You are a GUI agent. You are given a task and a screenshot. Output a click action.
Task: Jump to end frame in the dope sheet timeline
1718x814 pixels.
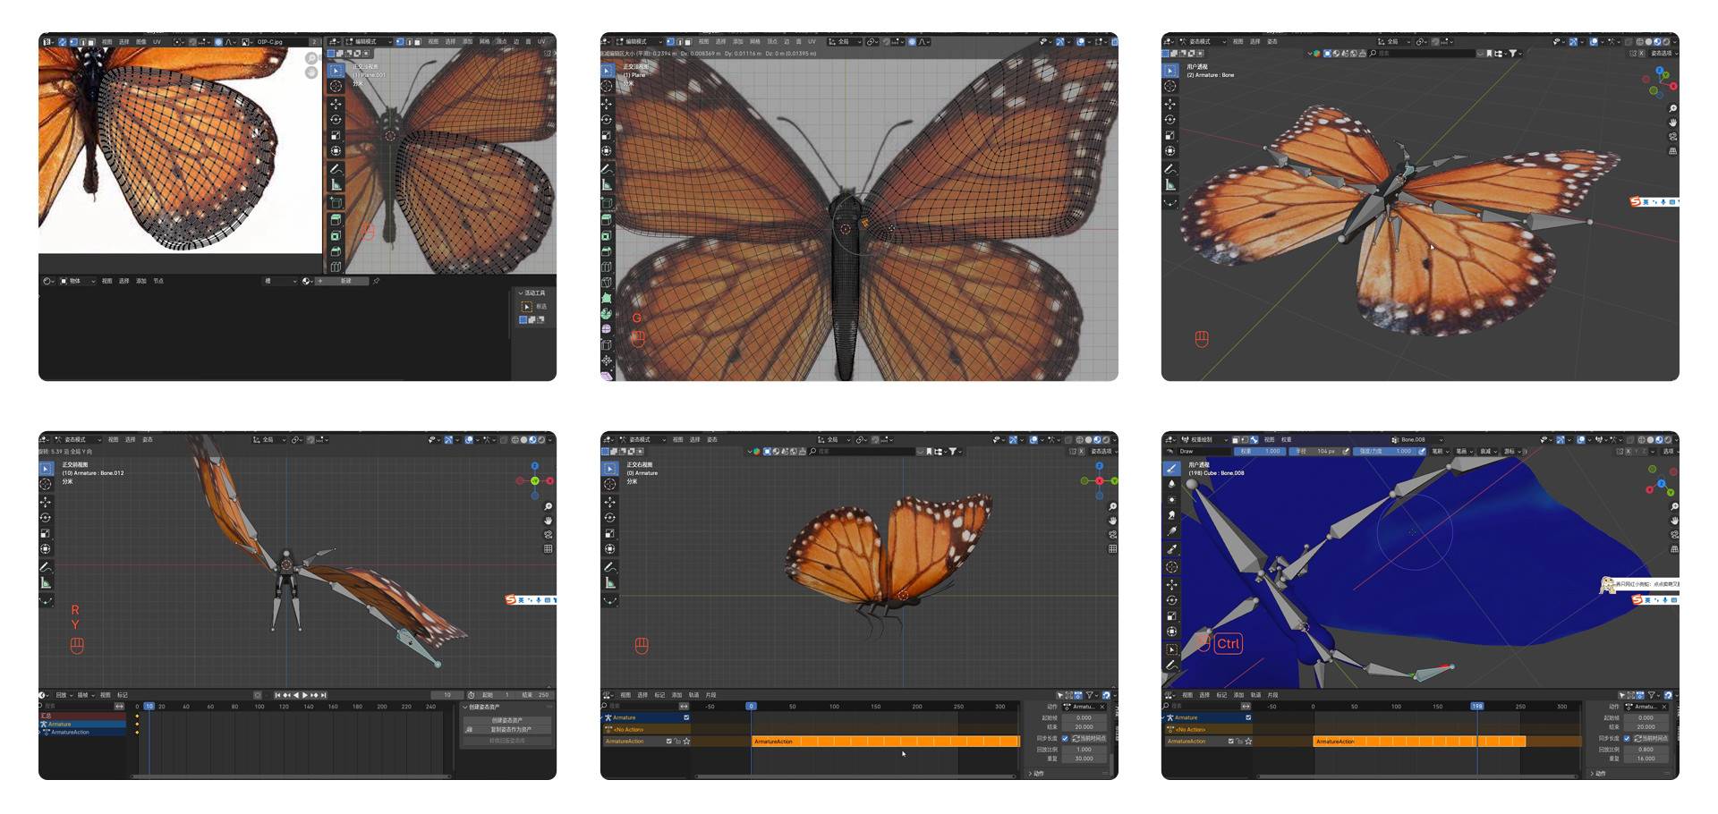(324, 695)
